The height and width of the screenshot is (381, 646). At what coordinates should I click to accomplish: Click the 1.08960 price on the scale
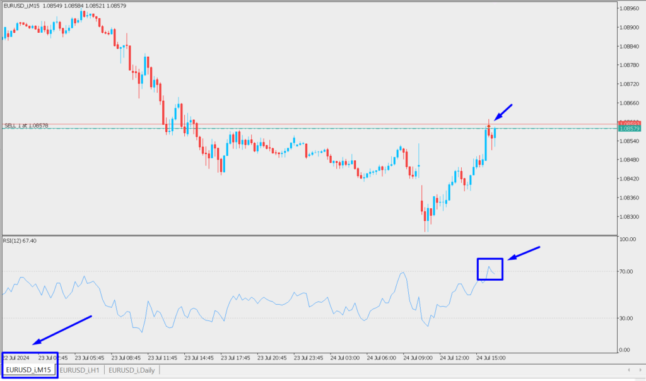[629, 9]
